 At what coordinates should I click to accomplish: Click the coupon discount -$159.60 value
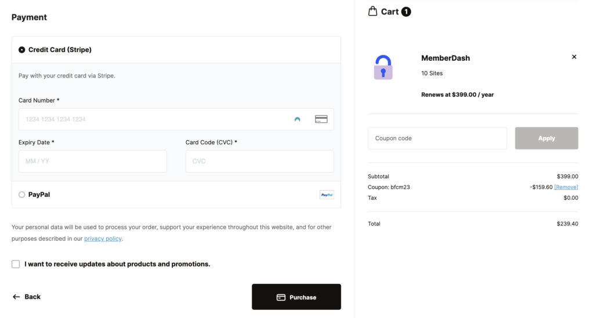[541, 187]
